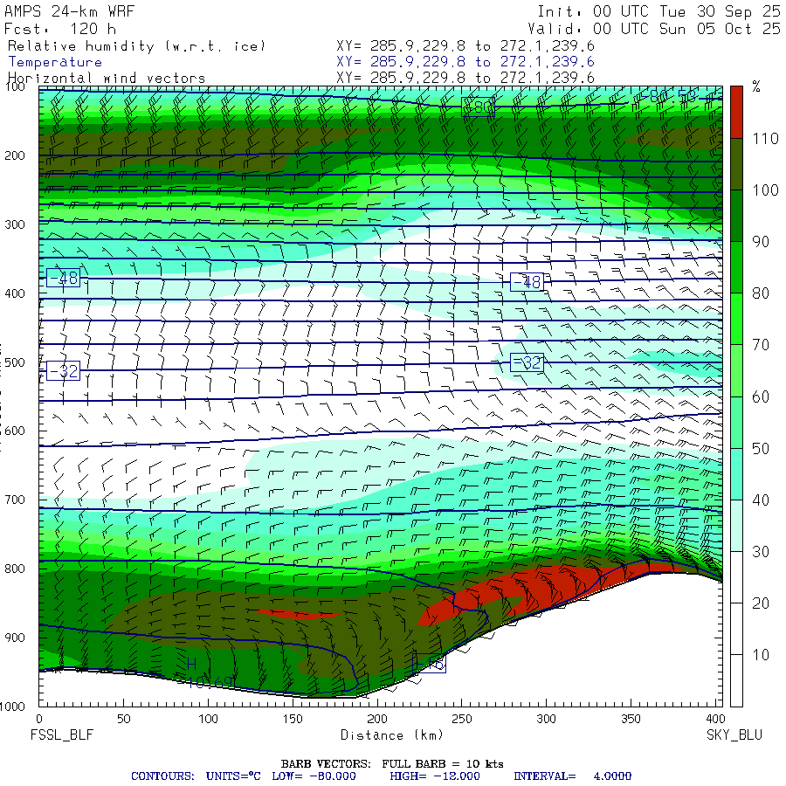Viewport: 786px width, 786px height.
Task: Click the right '-32' contour label
Action: tap(527, 362)
